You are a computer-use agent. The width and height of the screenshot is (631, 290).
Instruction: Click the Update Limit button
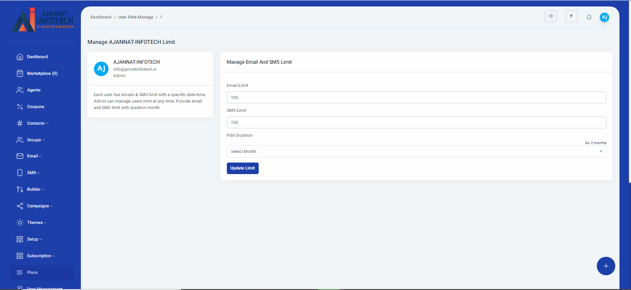[243, 168]
